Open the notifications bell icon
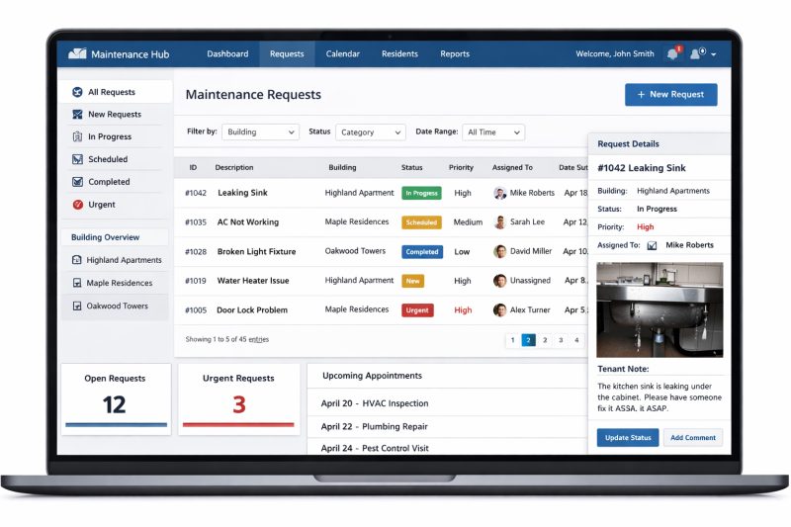Image resolution: width=791 pixels, height=527 pixels. [x=672, y=54]
